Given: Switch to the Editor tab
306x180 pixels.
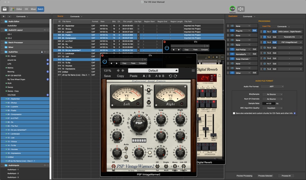Looking at the screenshot, I should [19, 9].
